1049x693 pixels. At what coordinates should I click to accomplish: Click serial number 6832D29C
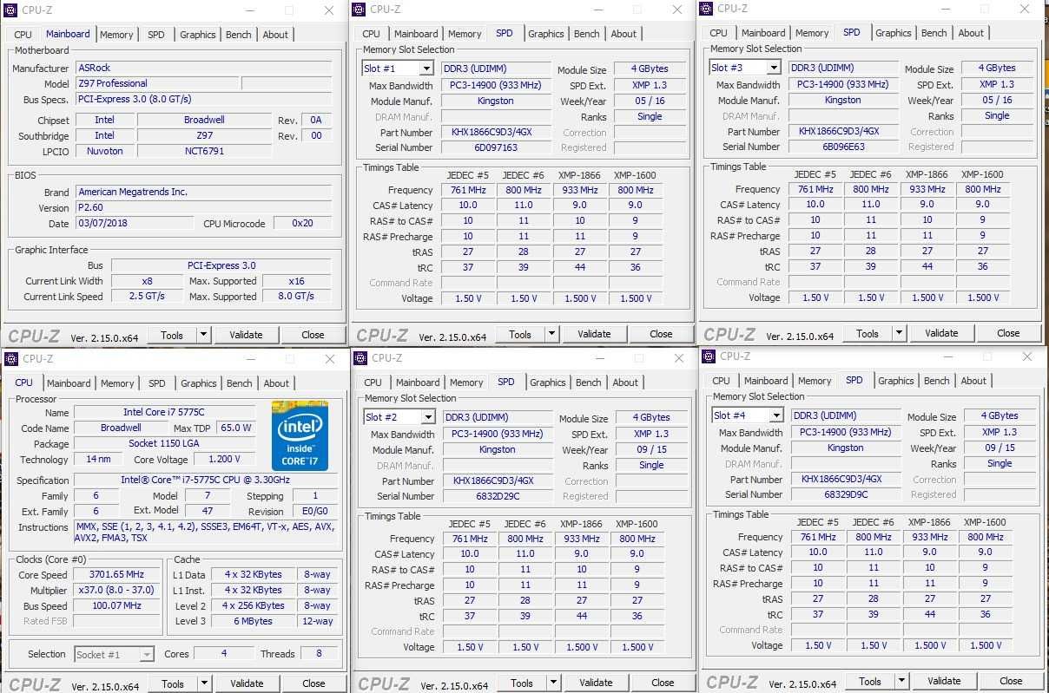click(x=498, y=497)
